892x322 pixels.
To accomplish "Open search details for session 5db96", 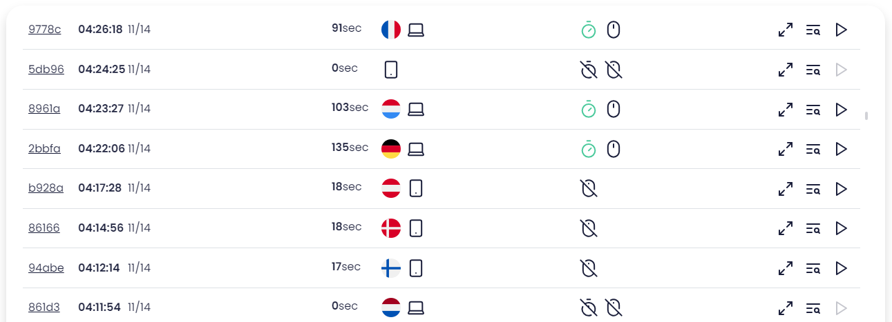I will tap(813, 70).
